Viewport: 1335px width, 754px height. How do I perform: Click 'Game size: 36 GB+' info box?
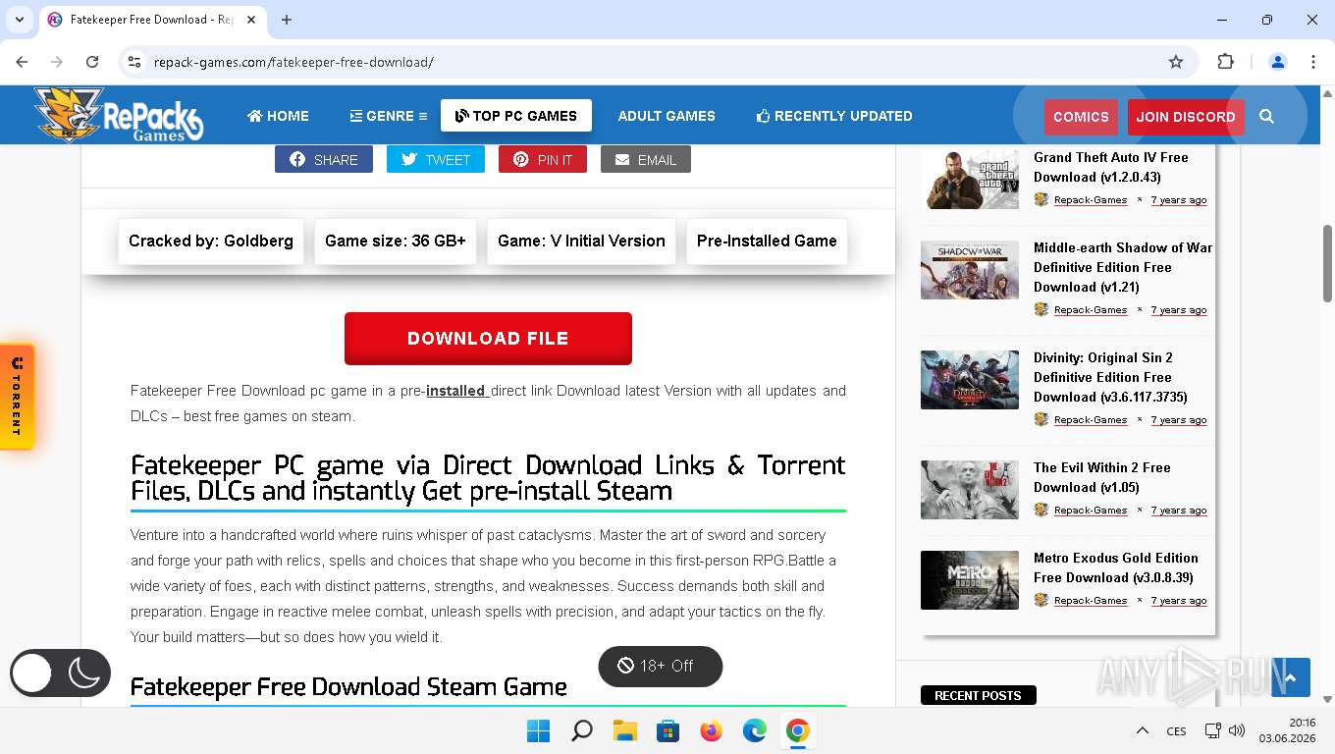[396, 241]
